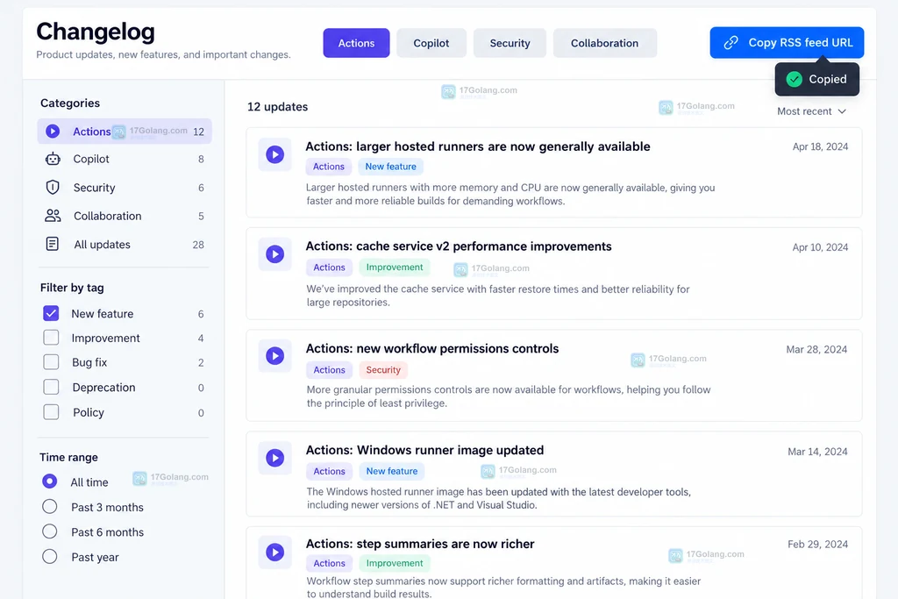Click the Mar 14, 2024 date
This screenshot has width=898, height=599.
point(817,452)
